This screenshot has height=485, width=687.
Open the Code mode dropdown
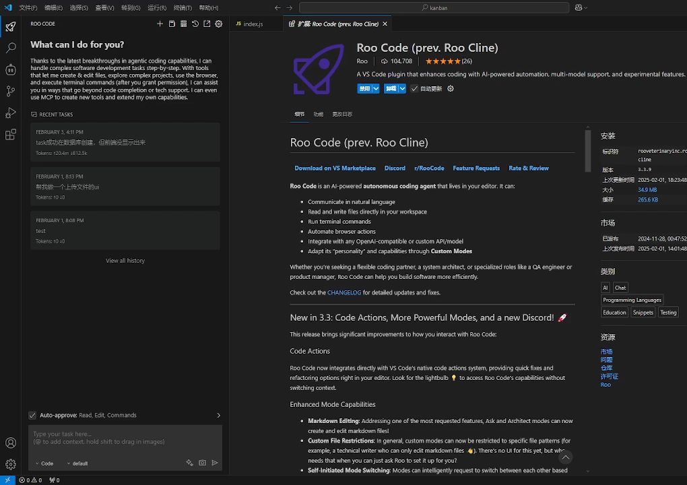[x=44, y=463]
